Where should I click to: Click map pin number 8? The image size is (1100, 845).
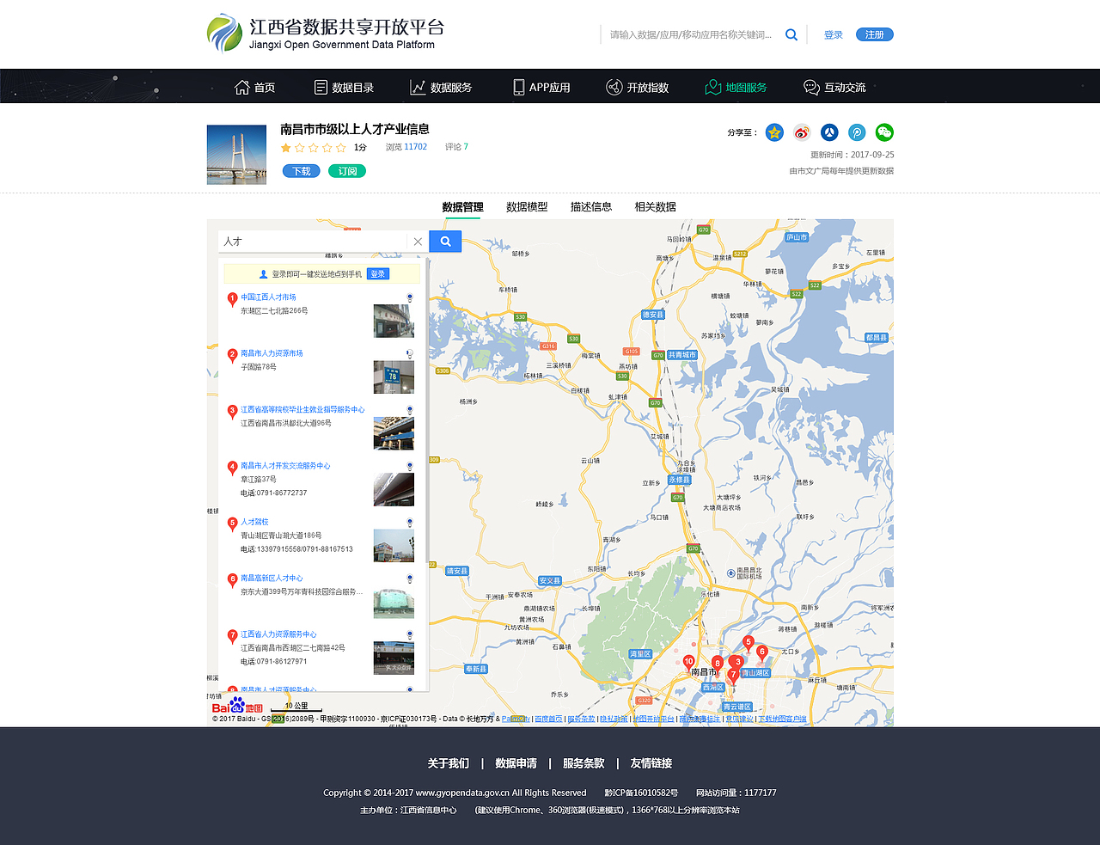[718, 664]
